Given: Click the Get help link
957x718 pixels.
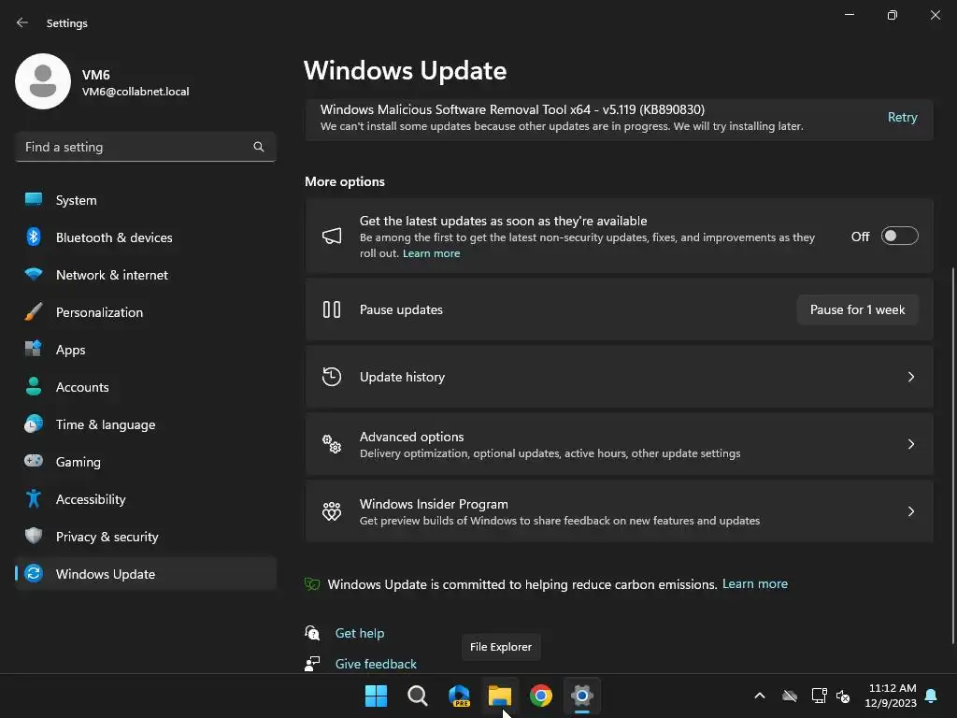Looking at the screenshot, I should pyautogui.click(x=360, y=633).
